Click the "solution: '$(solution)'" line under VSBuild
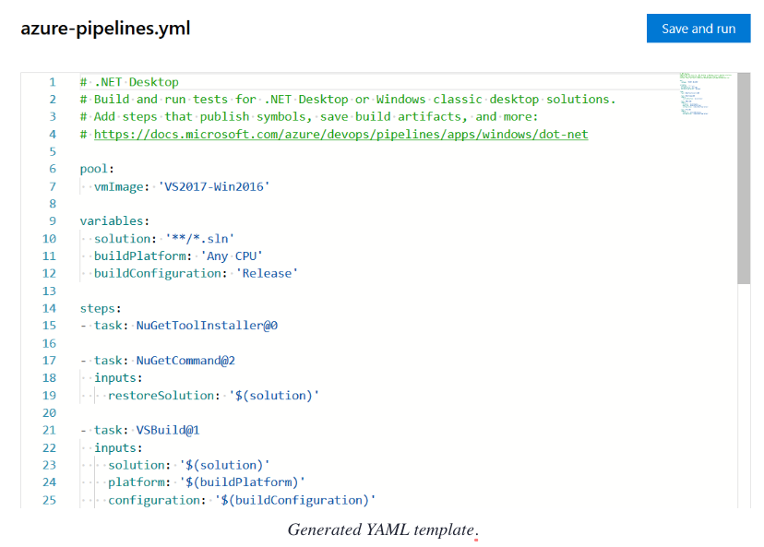764x547 pixels. [x=188, y=465]
